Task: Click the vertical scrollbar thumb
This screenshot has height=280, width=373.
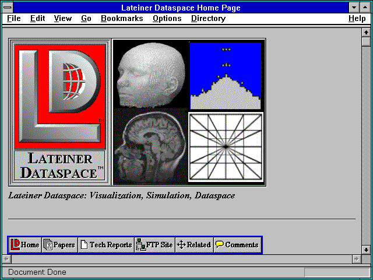Action: [366, 41]
